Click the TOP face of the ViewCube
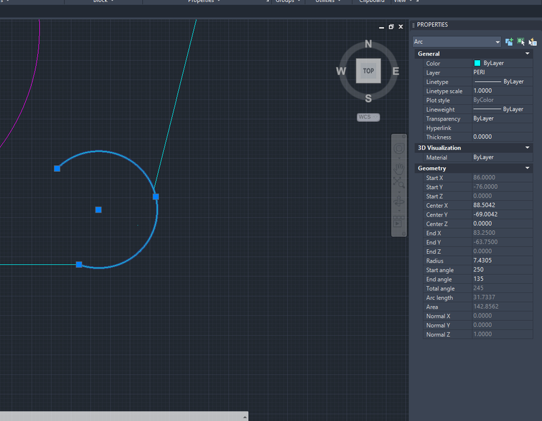This screenshot has width=542, height=421. (x=368, y=70)
